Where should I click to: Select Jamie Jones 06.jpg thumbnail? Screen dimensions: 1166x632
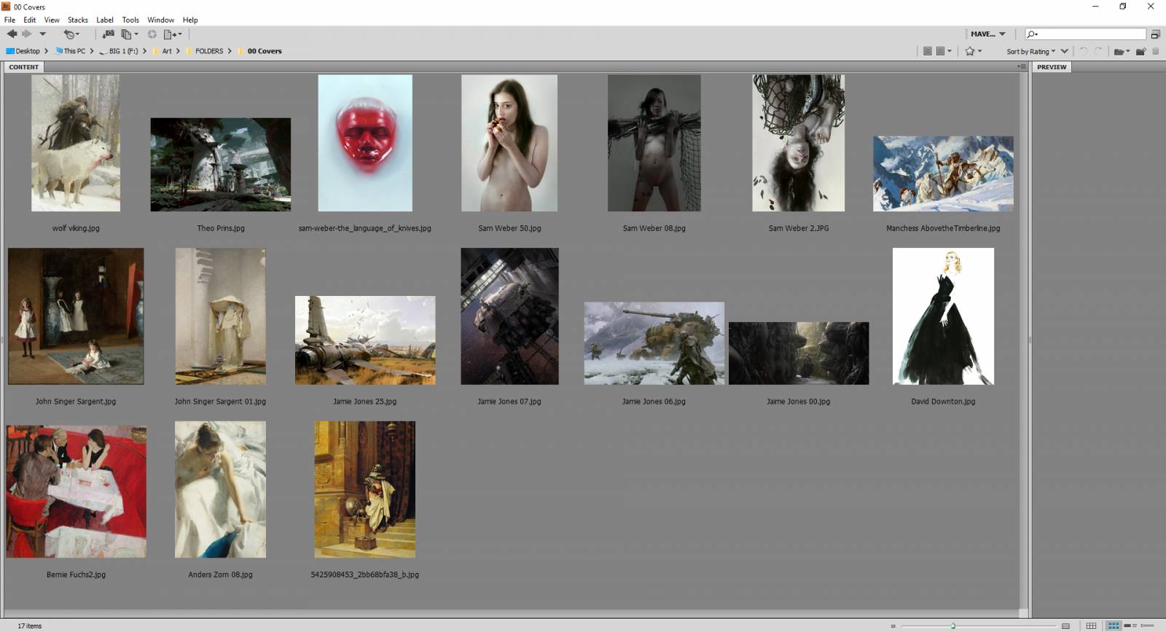click(654, 343)
